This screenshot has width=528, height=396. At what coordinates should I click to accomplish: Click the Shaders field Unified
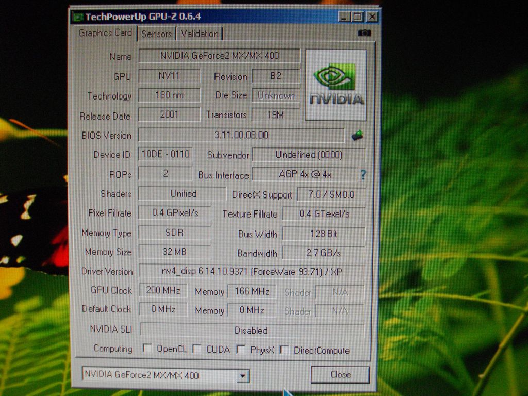pos(182,194)
